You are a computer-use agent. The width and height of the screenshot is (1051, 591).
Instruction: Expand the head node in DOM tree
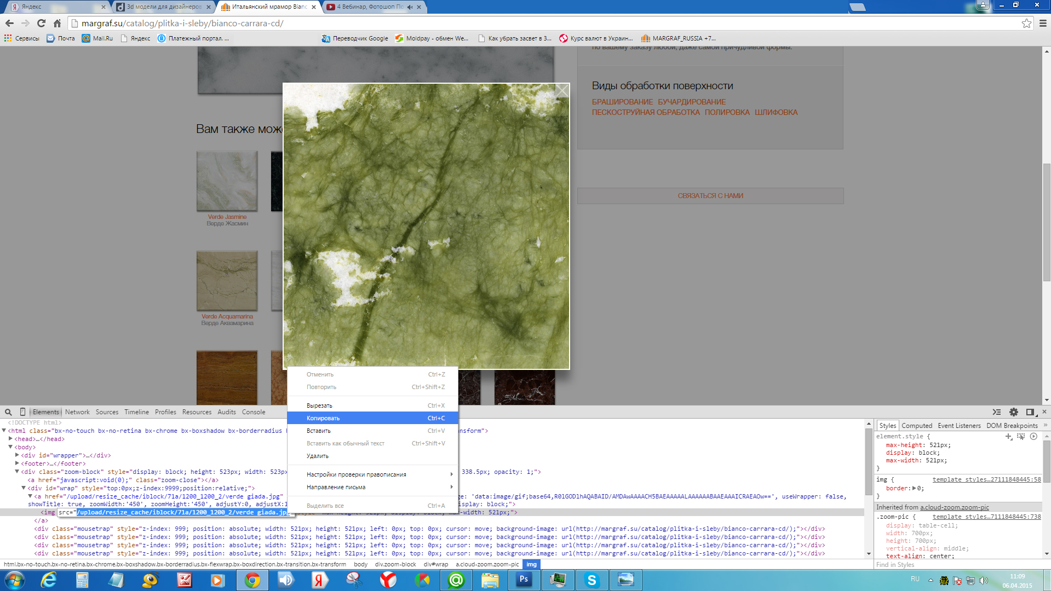10,439
